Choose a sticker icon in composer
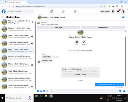 (x=44, y=91)
